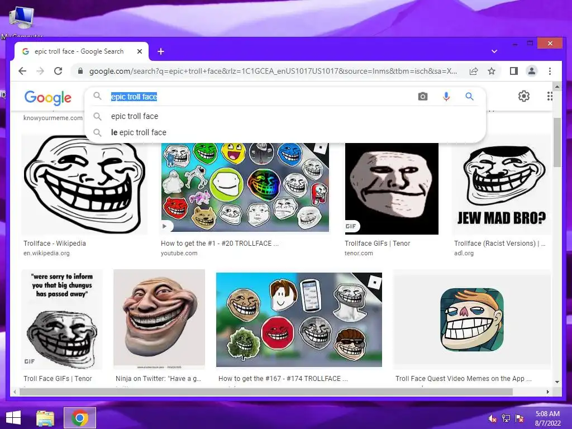Viewport: 572px width, 429px height.
Task: Start voice search with the microphone icon
Action: click(446, 96)
